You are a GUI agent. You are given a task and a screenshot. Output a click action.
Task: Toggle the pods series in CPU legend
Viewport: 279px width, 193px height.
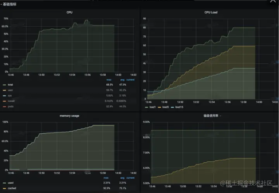tap(11, 106)
